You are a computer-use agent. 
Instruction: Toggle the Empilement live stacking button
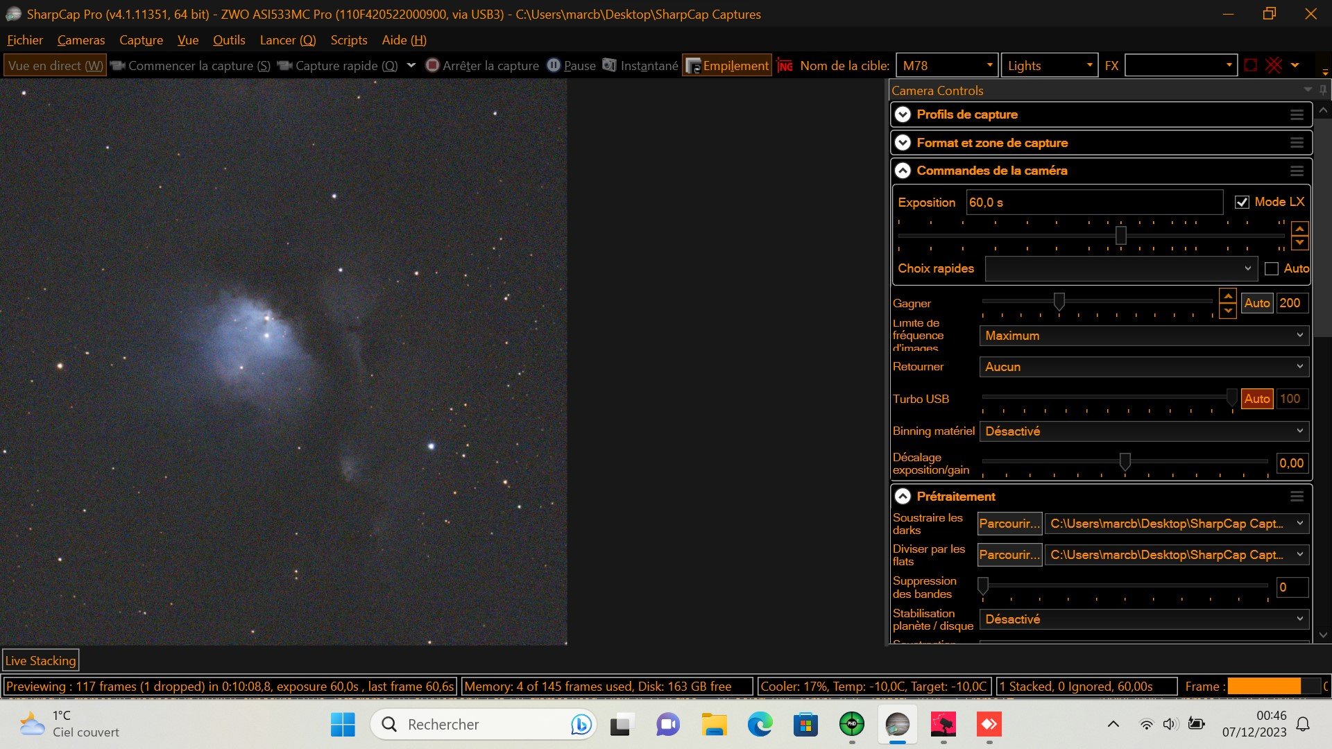pyautogui.click(x=727, y=65)
